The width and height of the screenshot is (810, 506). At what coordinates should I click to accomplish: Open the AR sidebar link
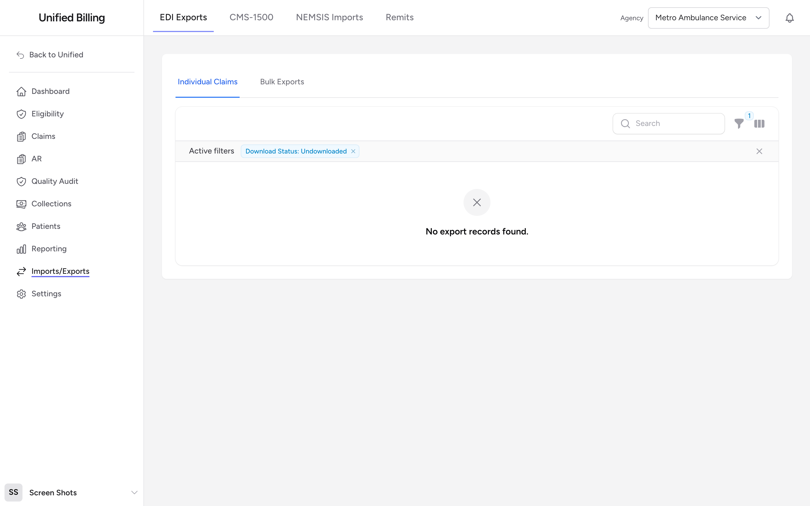(x=37, y=159)
